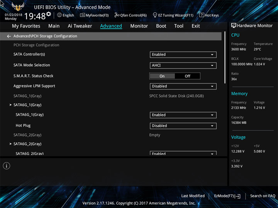Switch to the Main tab

(x=54, y=26)
